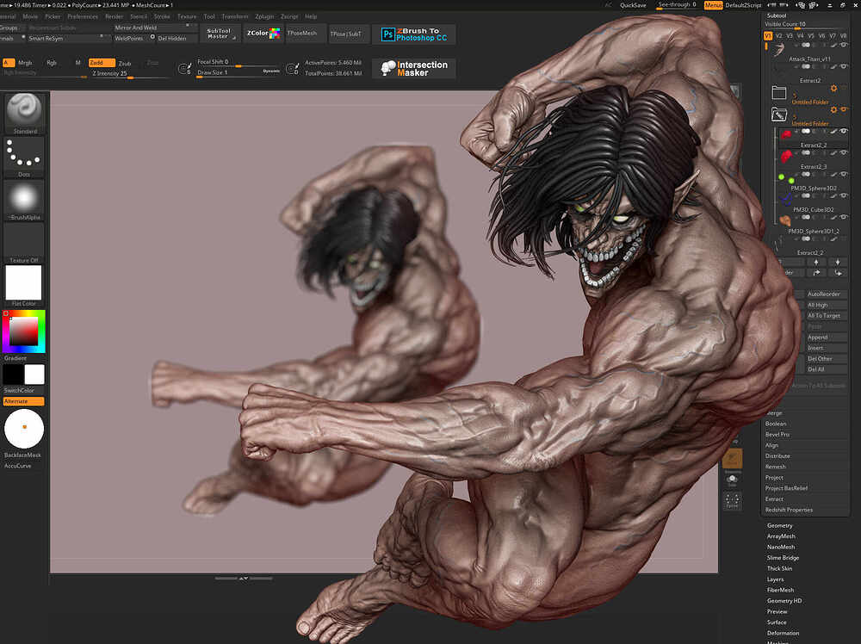Select the Standard brush thumbnail

pyautogui.click(x=23, y=113)
